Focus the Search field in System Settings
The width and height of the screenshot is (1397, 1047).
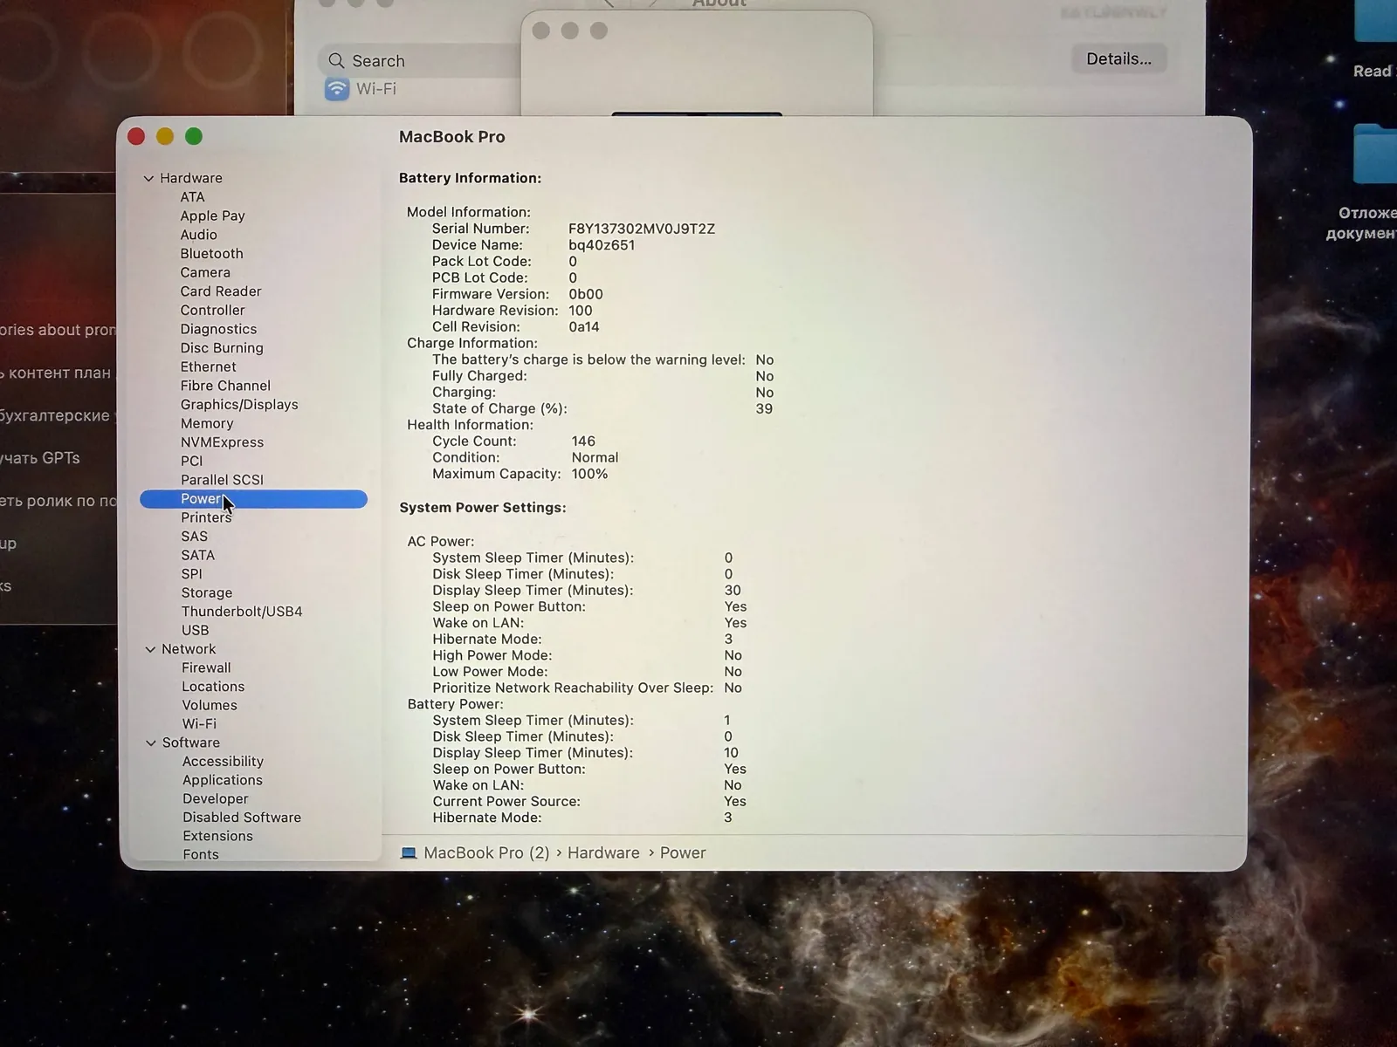(419, 61)
